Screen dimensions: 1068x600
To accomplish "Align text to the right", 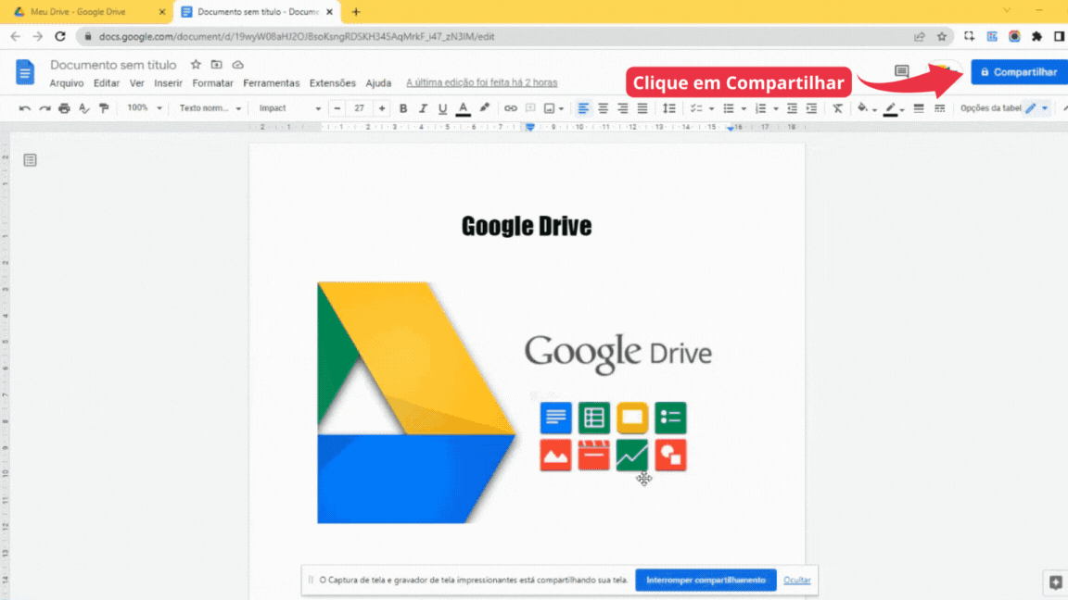I will click(x=623, y=108).
